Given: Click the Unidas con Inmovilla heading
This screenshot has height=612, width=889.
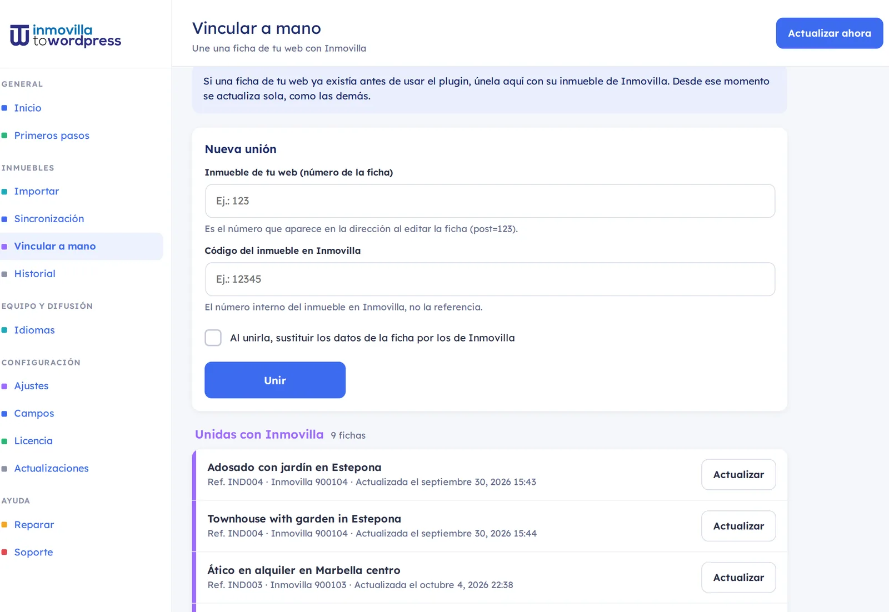Looking at the screenshot, I should [x=259, y=434].
